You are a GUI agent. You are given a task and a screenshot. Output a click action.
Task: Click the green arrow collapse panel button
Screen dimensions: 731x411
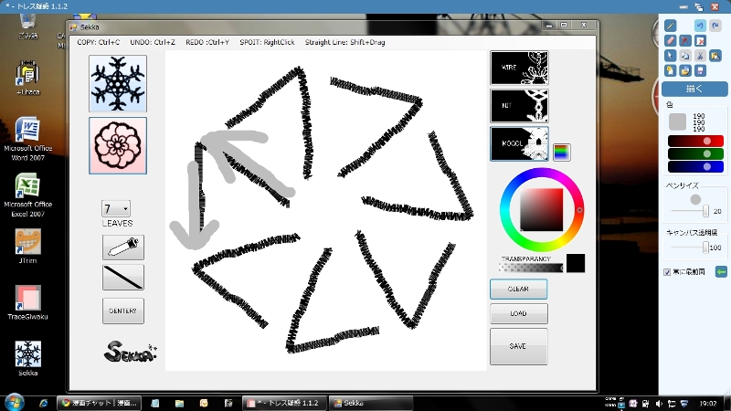[x=721, y=271]
